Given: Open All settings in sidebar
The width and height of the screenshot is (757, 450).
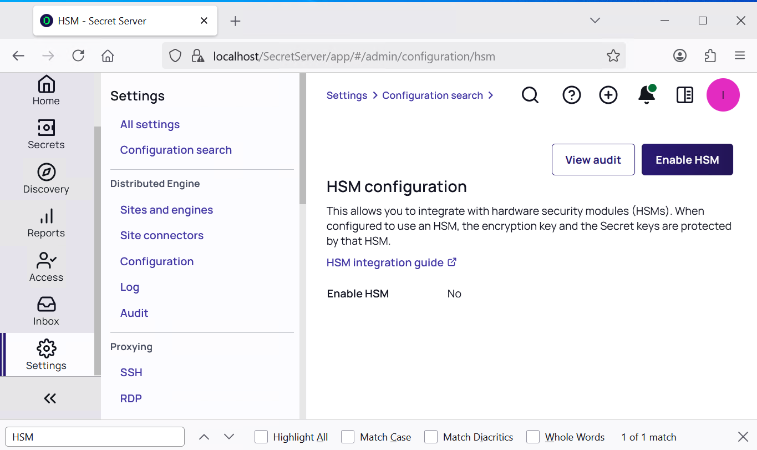Looking at the screenshot, I should pyautogui.click(x=150, y=124).
